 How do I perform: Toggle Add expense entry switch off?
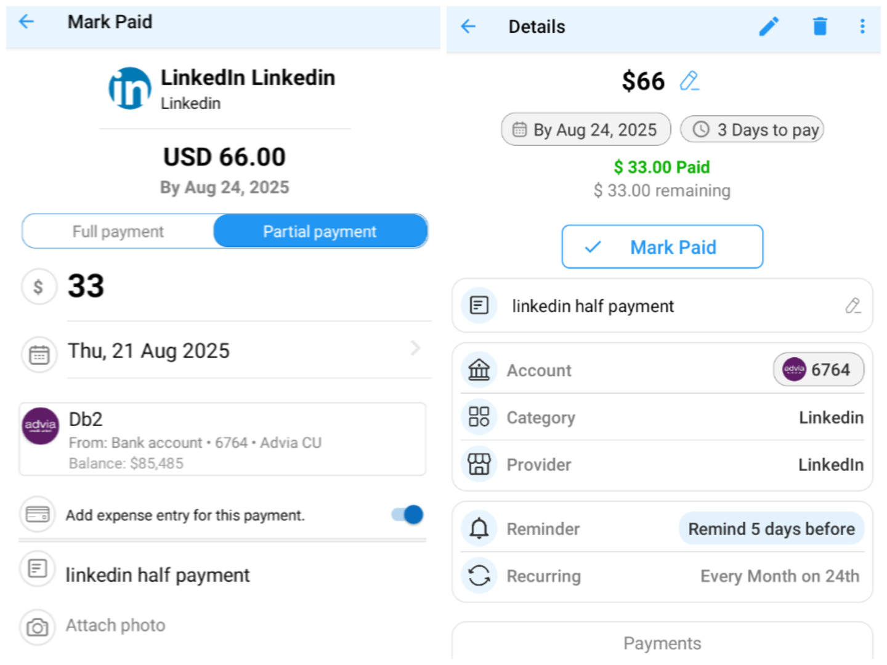point(408,515)
